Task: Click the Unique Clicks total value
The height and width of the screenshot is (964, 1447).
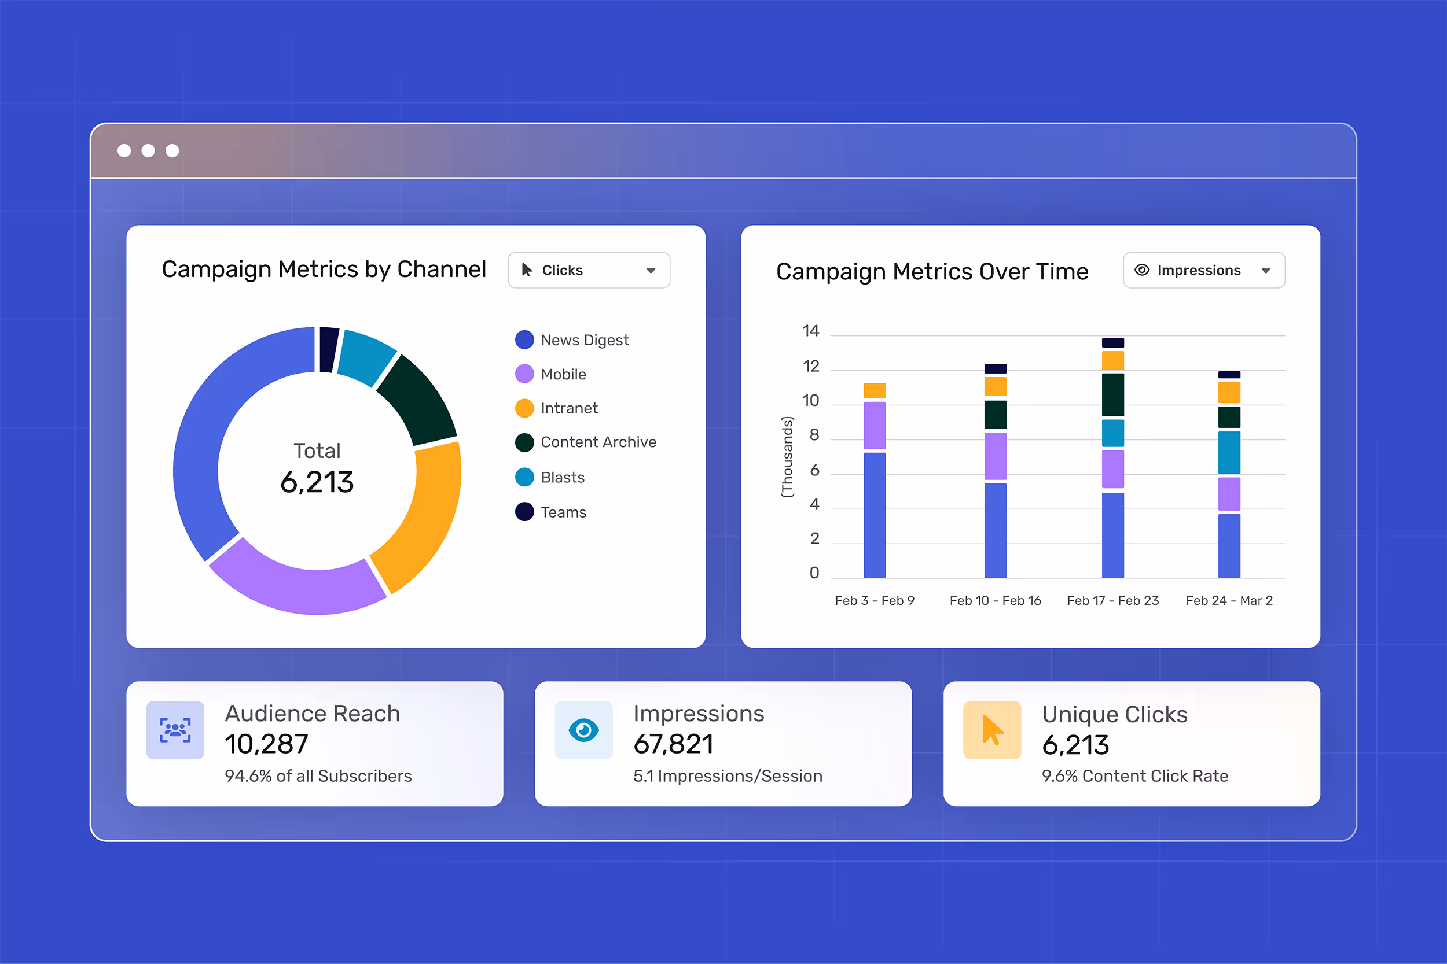Action: pos(1075,744)
